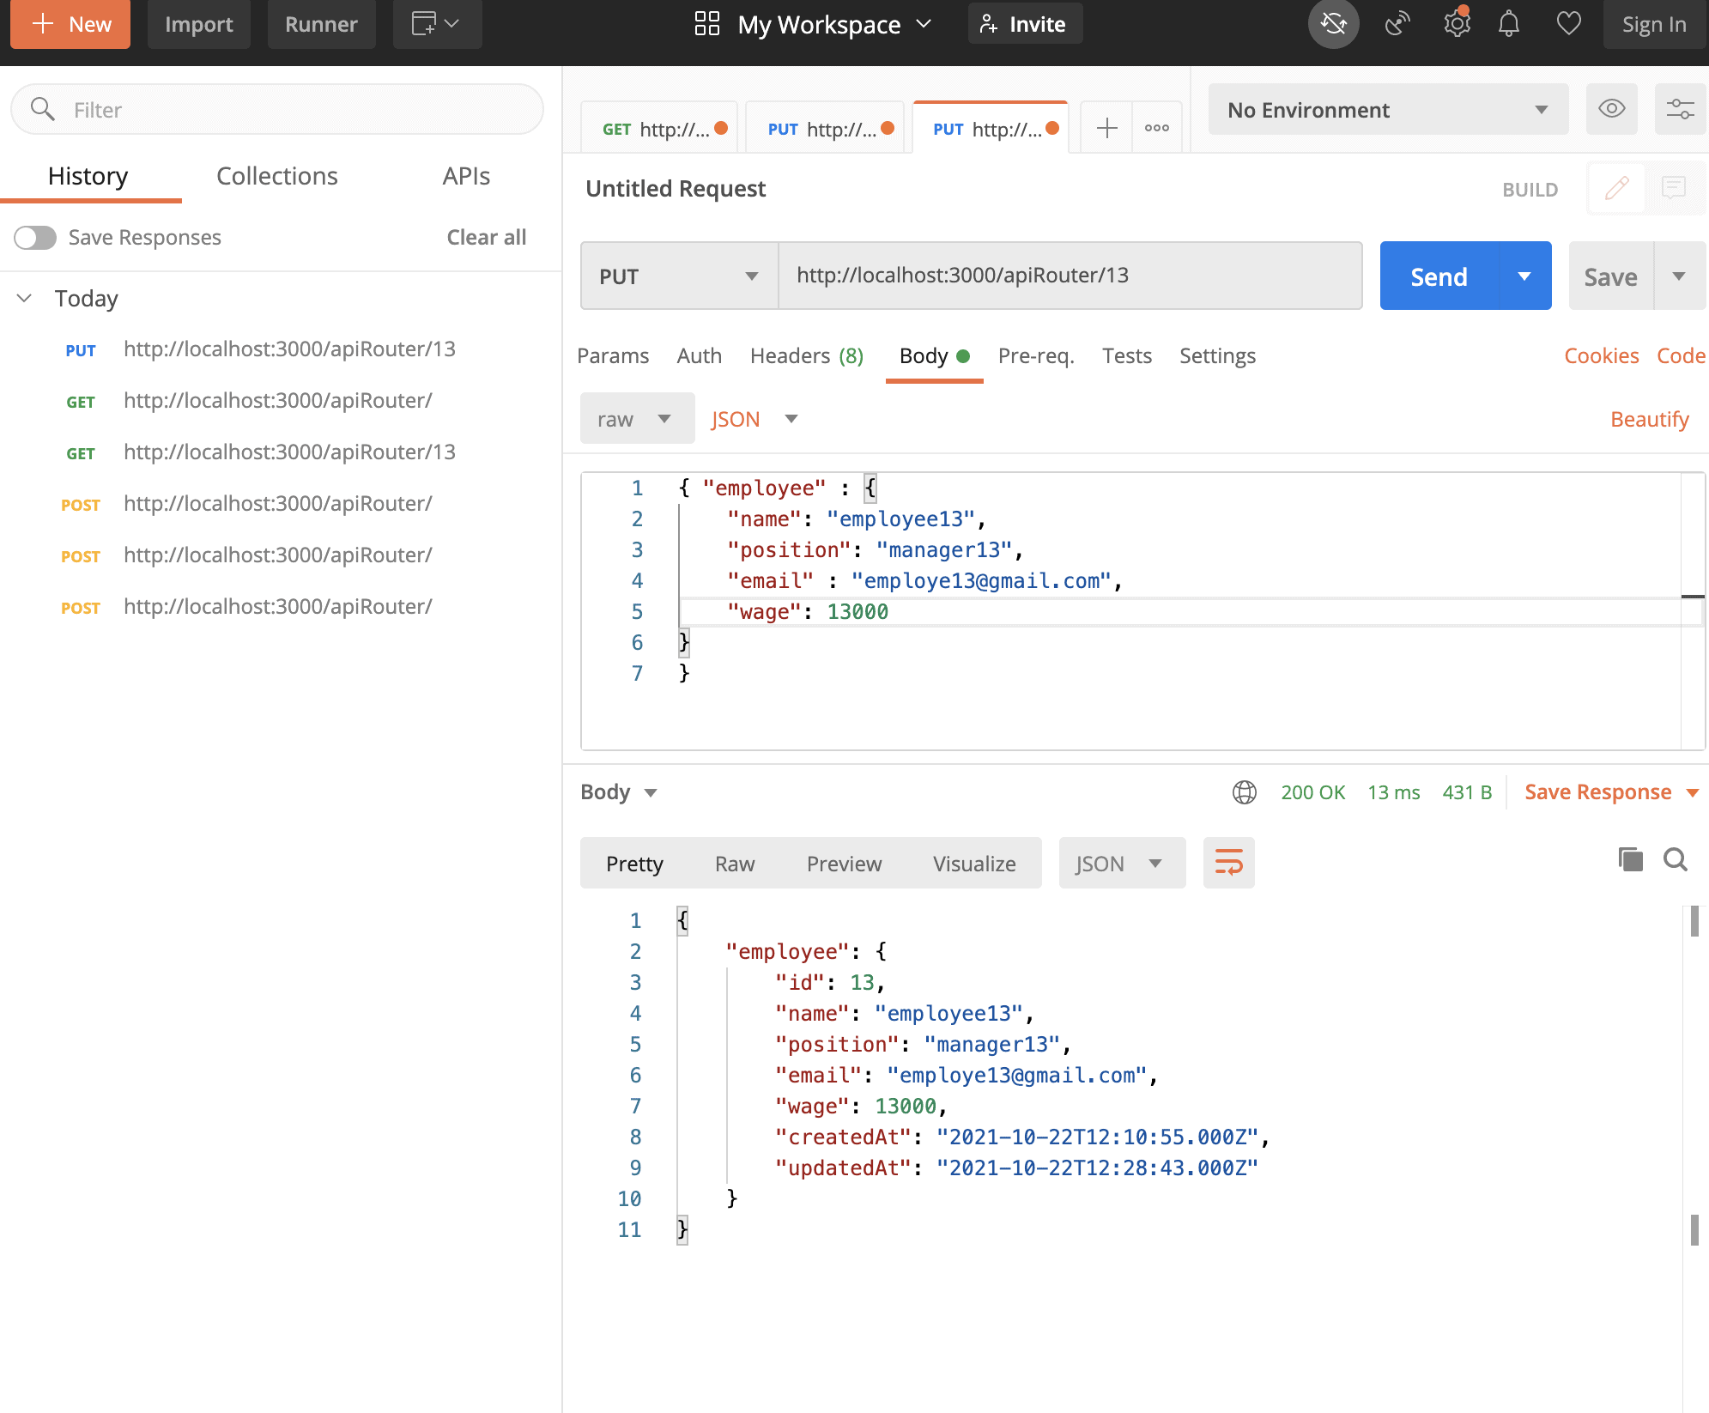Click the Import button
This screenshot has width=1709, height=1413.
[x=198, y=24]
